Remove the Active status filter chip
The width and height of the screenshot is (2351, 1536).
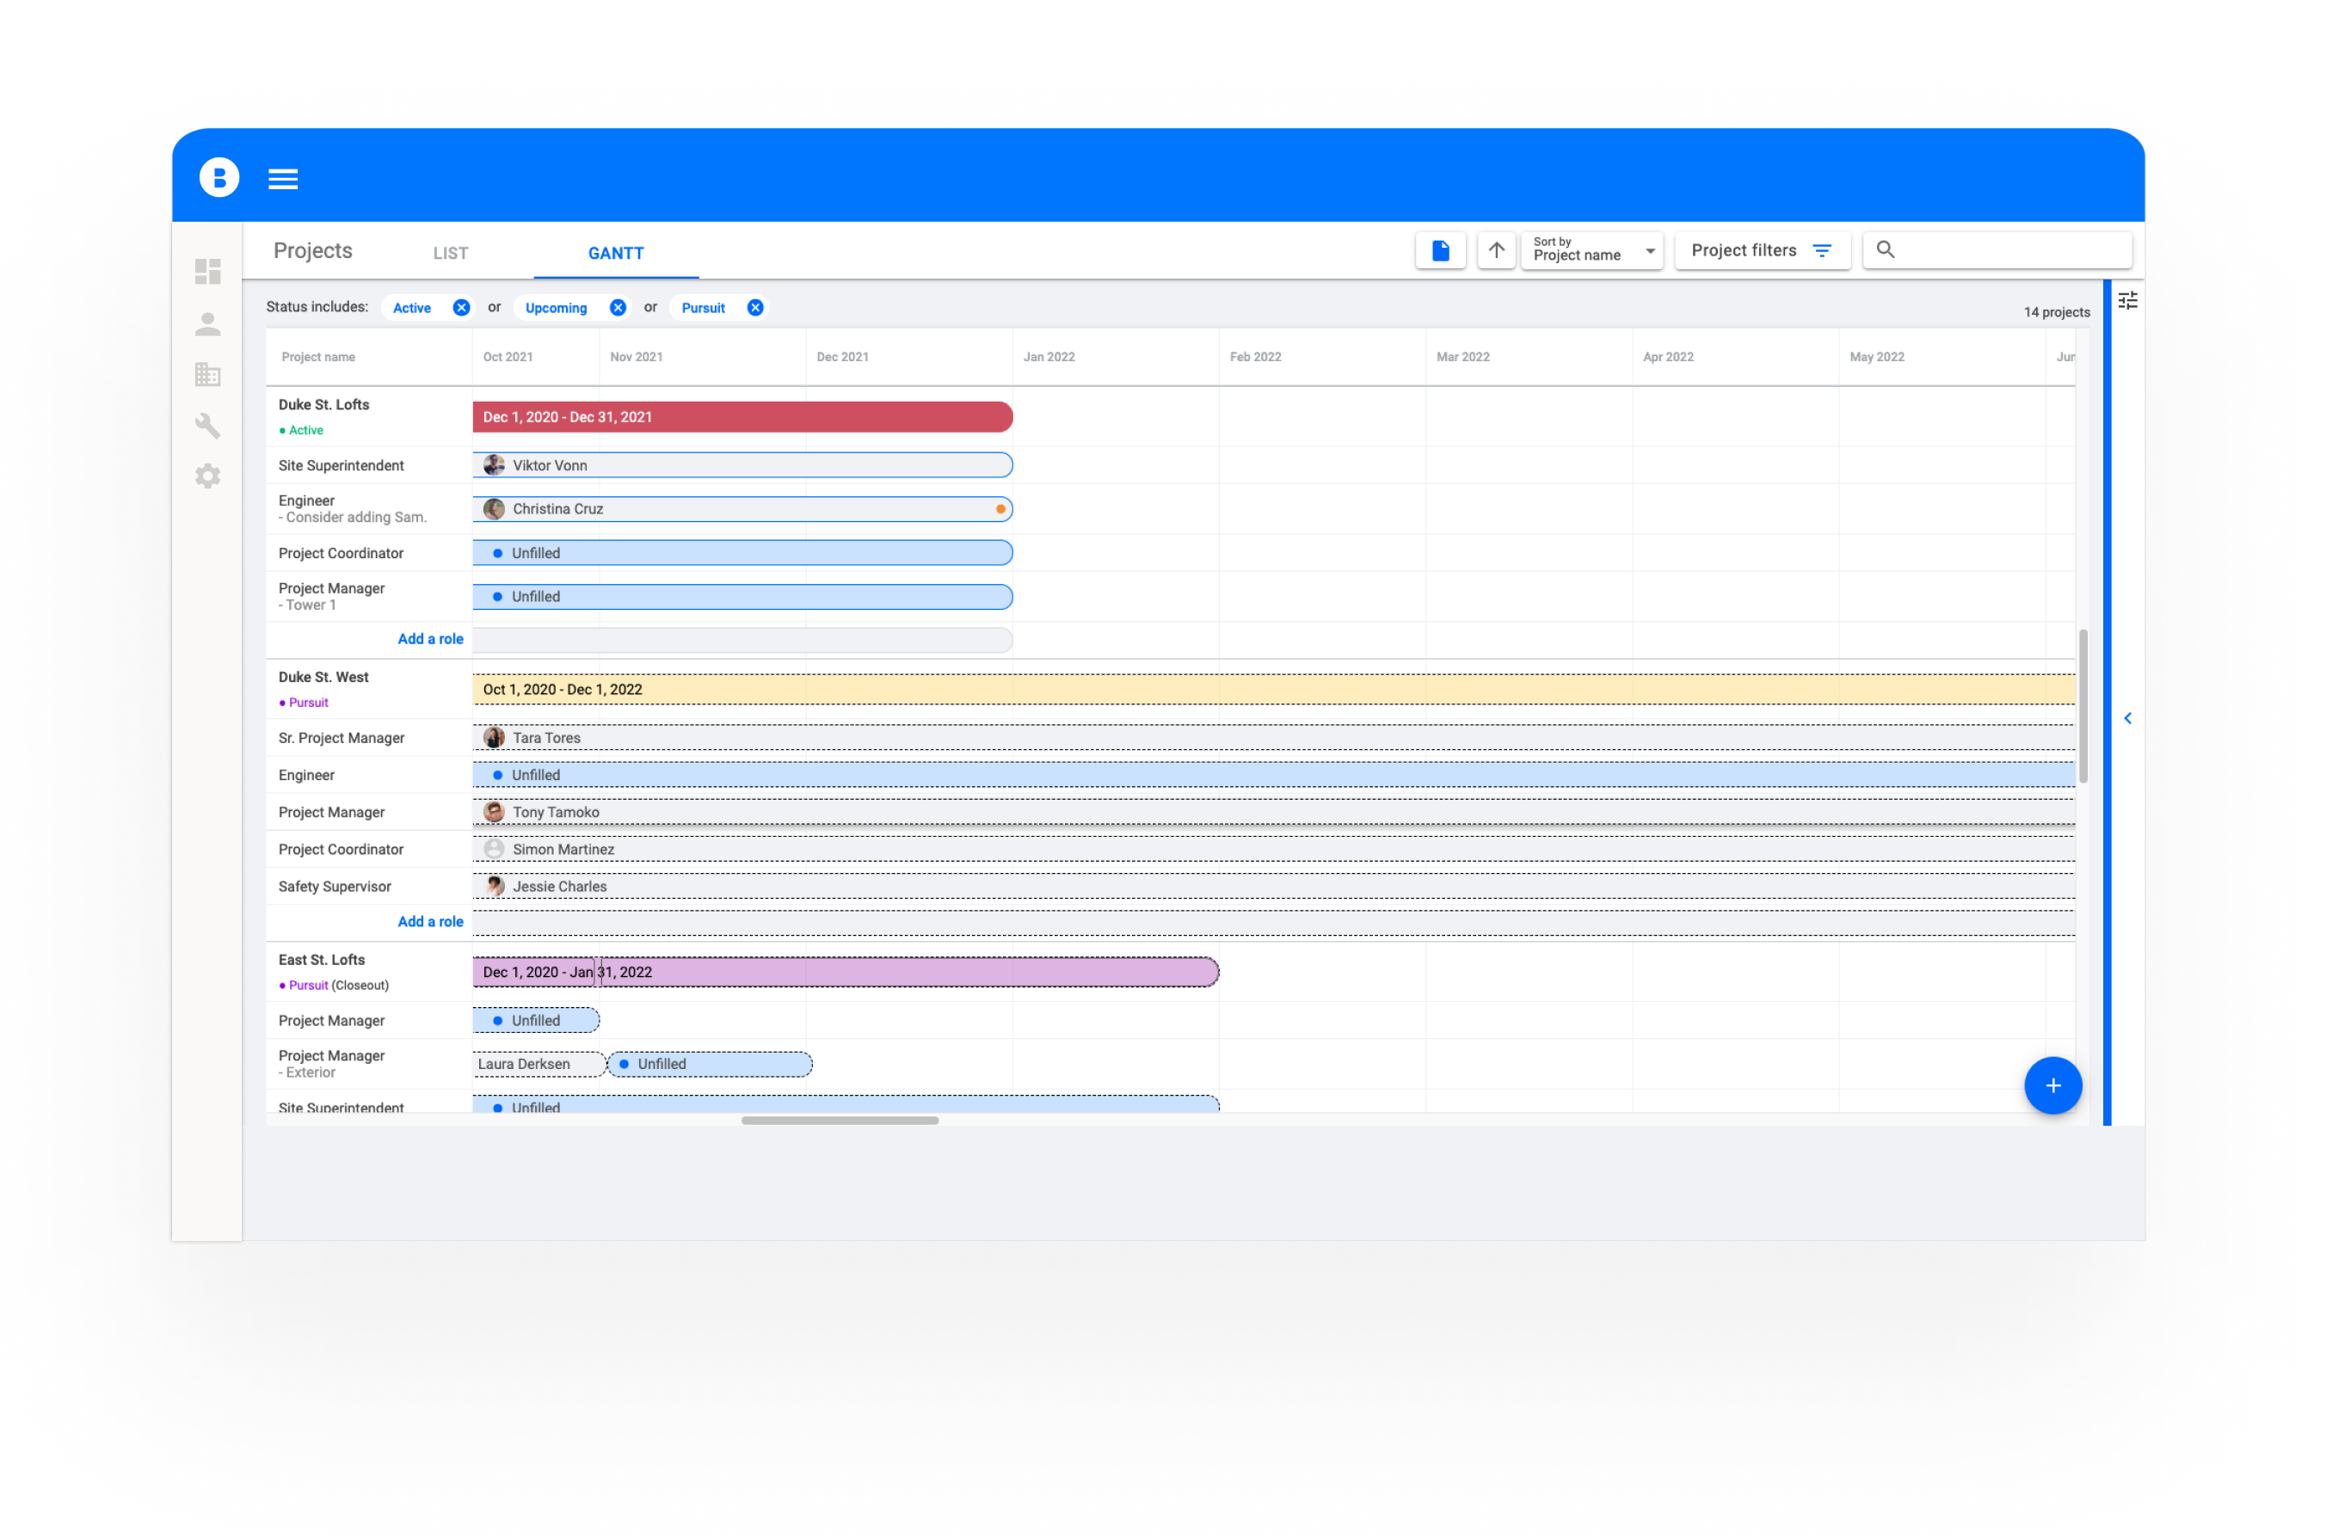pyautogui.click(x=460, y=308)
